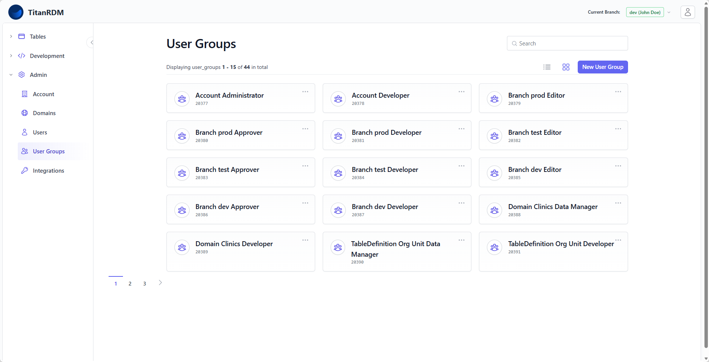The height and width of the screenshot is (362, 709).
Task: Open options menu for Branch test Developer
Action: [x=462, y=166]
